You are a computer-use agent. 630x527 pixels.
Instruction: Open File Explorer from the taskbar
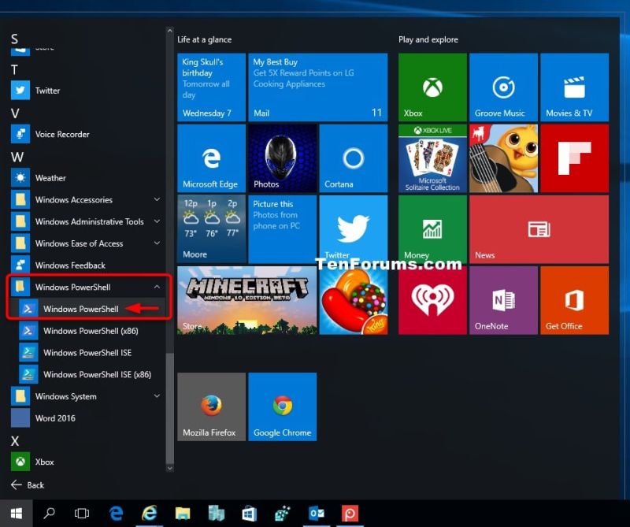coord(182,513)
